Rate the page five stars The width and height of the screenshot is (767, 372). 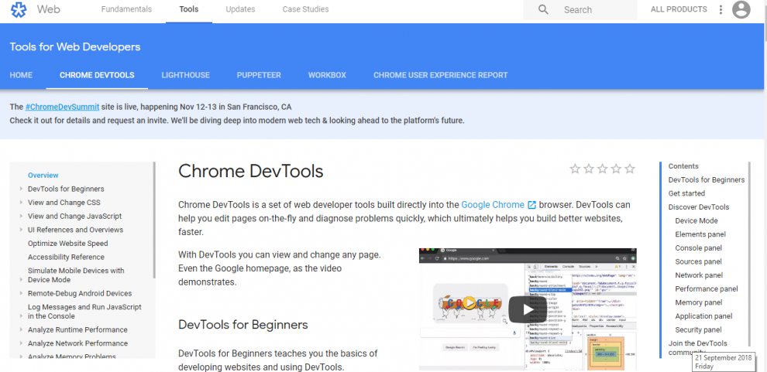630,169
